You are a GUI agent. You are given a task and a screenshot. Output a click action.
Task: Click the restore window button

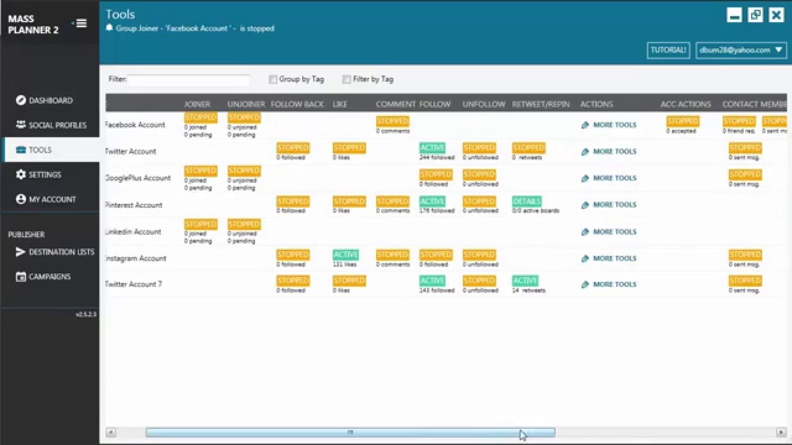coord(755,15)
